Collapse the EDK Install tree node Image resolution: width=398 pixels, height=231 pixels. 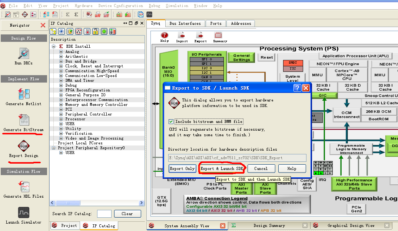click(x=54, y=46)
